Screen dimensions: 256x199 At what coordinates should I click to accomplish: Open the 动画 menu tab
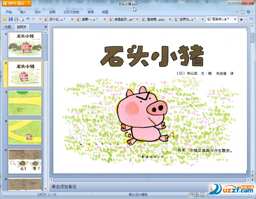[x=52, y=12]
